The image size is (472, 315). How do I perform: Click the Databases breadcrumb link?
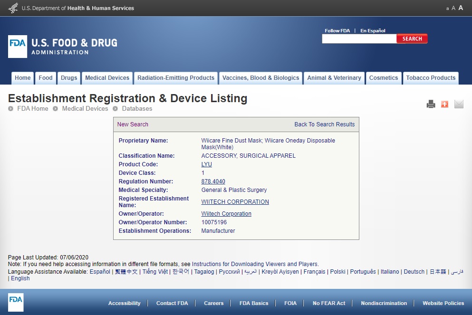coord(137,109)
